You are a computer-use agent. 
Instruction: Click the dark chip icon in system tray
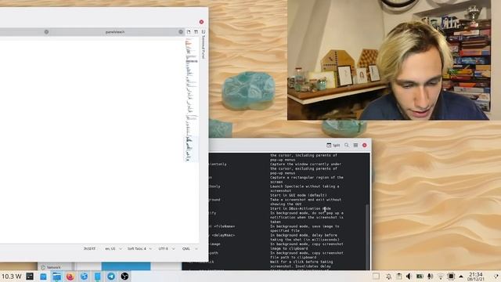click(x=451, y=277)
